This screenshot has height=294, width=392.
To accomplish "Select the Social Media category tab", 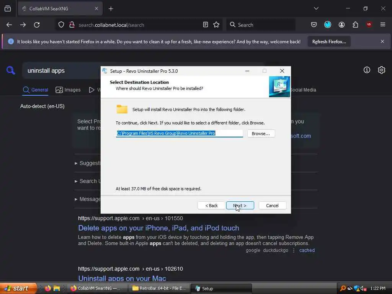I will [303, 90].
